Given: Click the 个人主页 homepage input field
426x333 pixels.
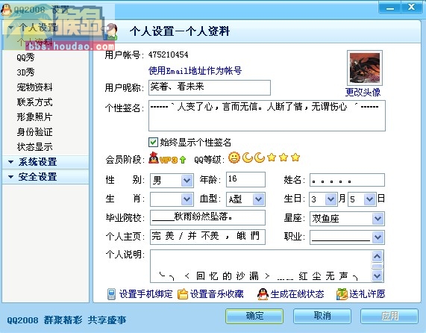Looking at the screenshot, I should [x=207, y=237].
